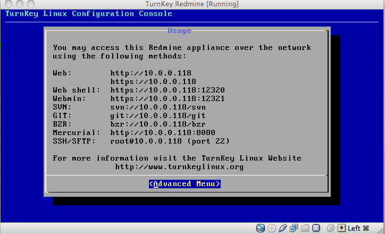Click the network adapters icon
385x234 pixels.
[x=294, y=228]
